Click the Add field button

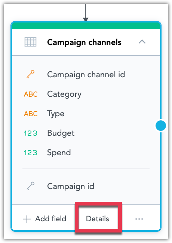[44, 219]
